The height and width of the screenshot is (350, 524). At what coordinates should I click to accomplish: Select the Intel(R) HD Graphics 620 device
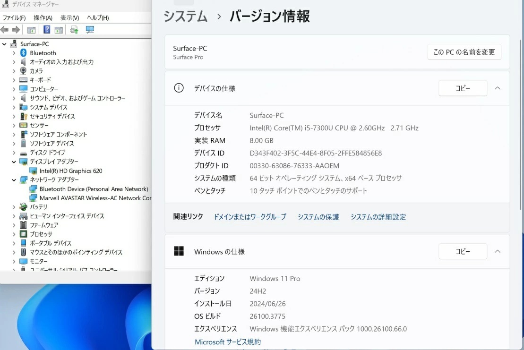(x=70, y=171)
